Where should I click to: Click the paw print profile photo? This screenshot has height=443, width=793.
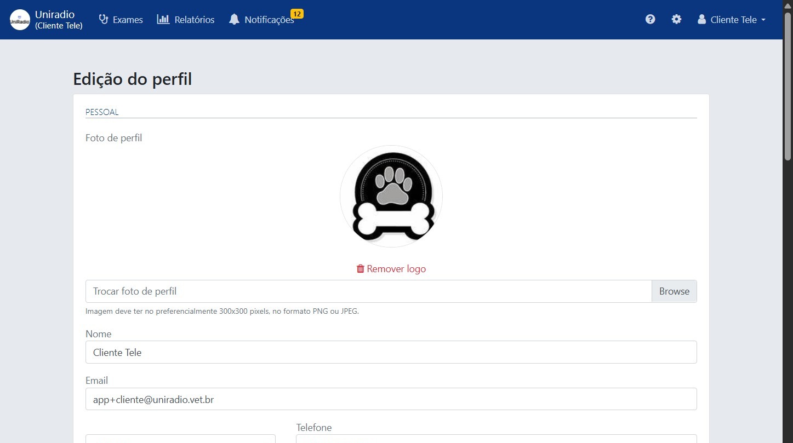click(x=391, y=196)
